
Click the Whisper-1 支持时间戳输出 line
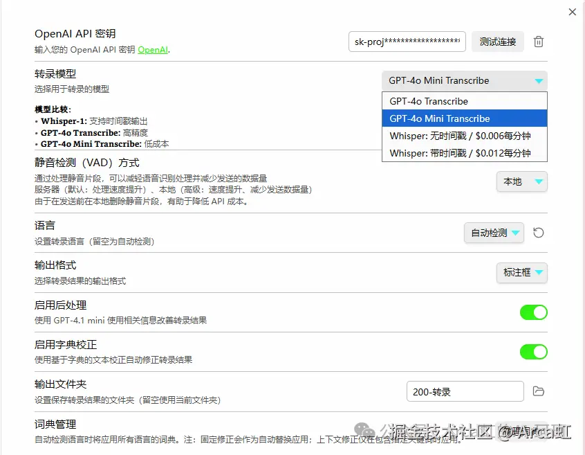(91, 121)
